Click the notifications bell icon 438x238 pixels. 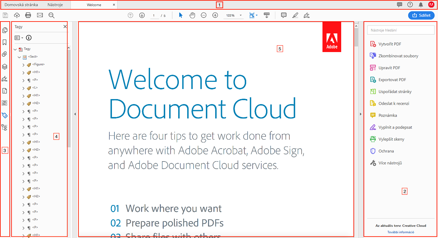(x=421, y=5)
